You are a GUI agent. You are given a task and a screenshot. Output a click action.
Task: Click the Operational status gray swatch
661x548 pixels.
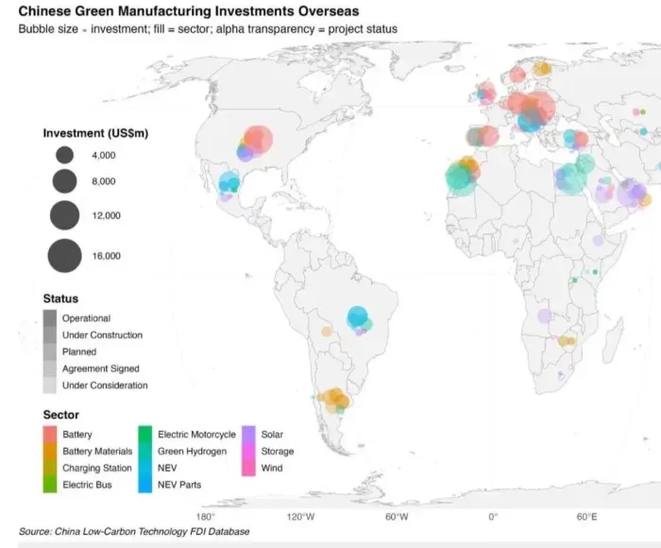(50, 318)
